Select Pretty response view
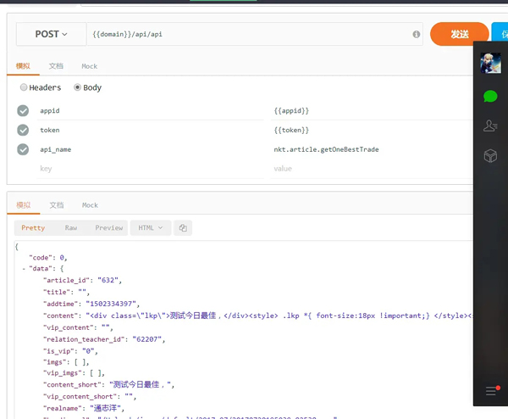508x419 pixels. (33, 228)
